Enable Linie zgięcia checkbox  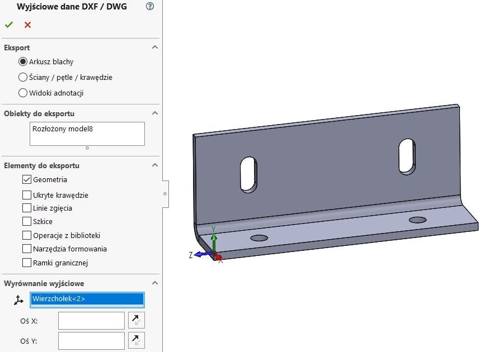(x=27, y=208)
